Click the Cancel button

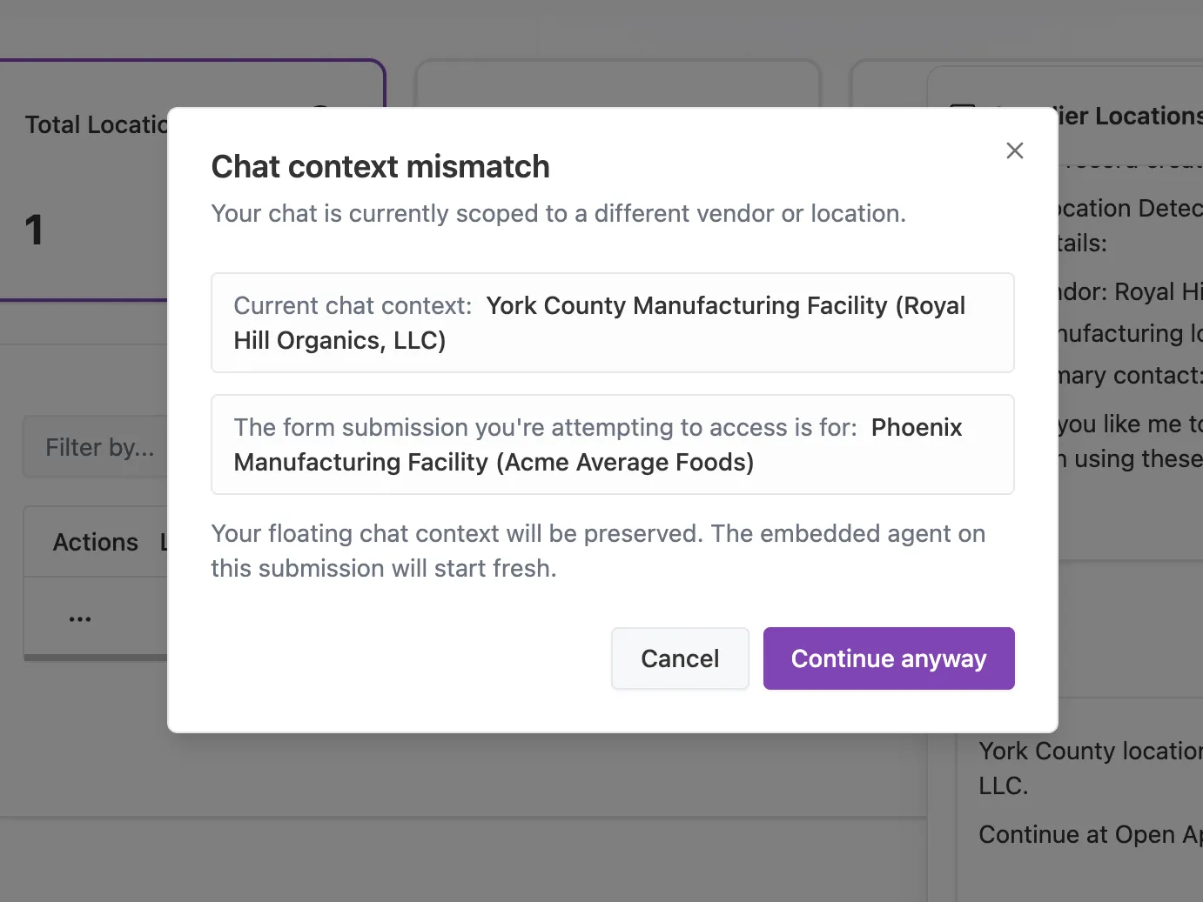680,658
